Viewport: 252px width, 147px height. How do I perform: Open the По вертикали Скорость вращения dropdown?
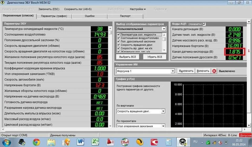[x=163, y=111]
